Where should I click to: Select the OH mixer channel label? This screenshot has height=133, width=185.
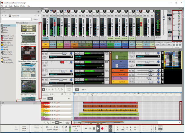[x=46, y=45]
